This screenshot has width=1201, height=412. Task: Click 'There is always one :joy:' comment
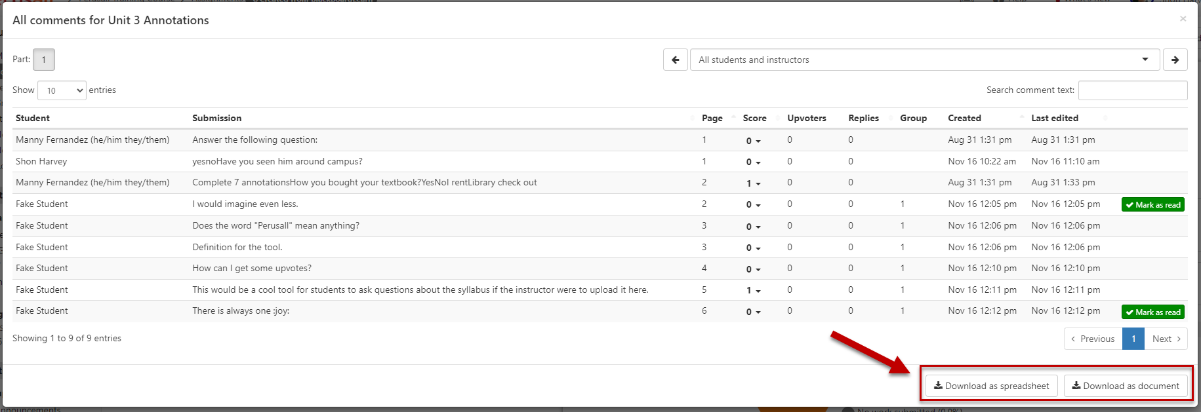(x=241, y=310)
